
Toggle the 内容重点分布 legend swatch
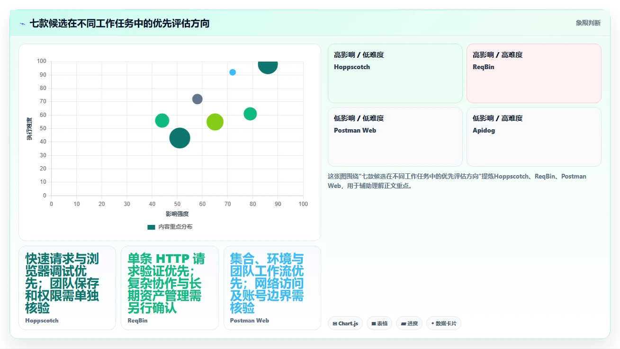(151, 227)
